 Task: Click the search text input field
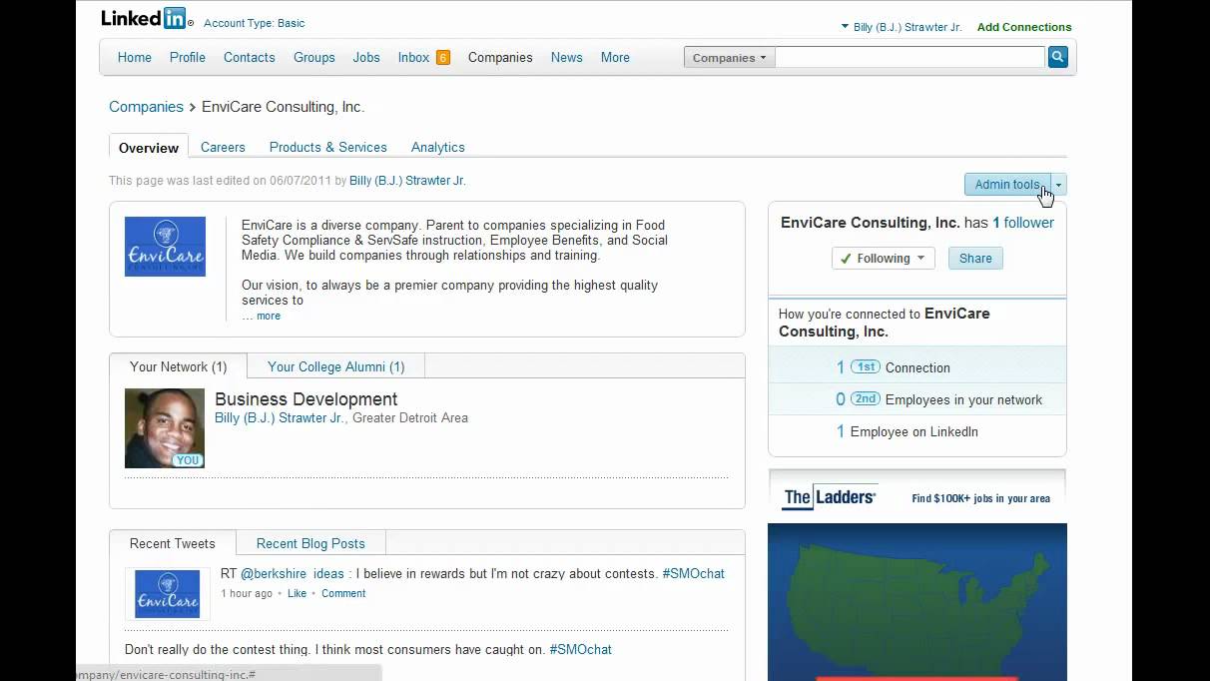point(910,58)
